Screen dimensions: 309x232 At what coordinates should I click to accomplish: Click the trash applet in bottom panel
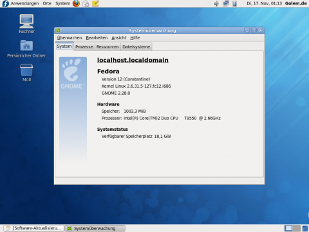[x=305, y=228]
